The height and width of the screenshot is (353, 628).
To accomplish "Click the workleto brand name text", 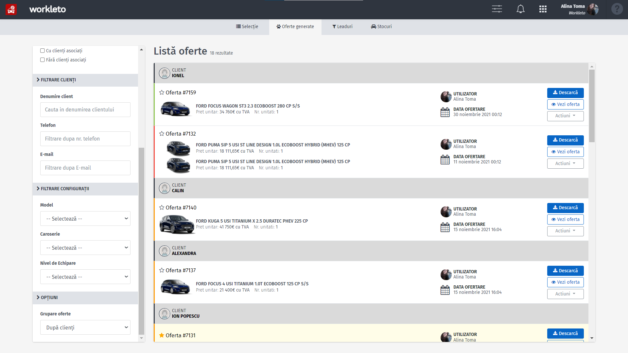I will 47,9.
